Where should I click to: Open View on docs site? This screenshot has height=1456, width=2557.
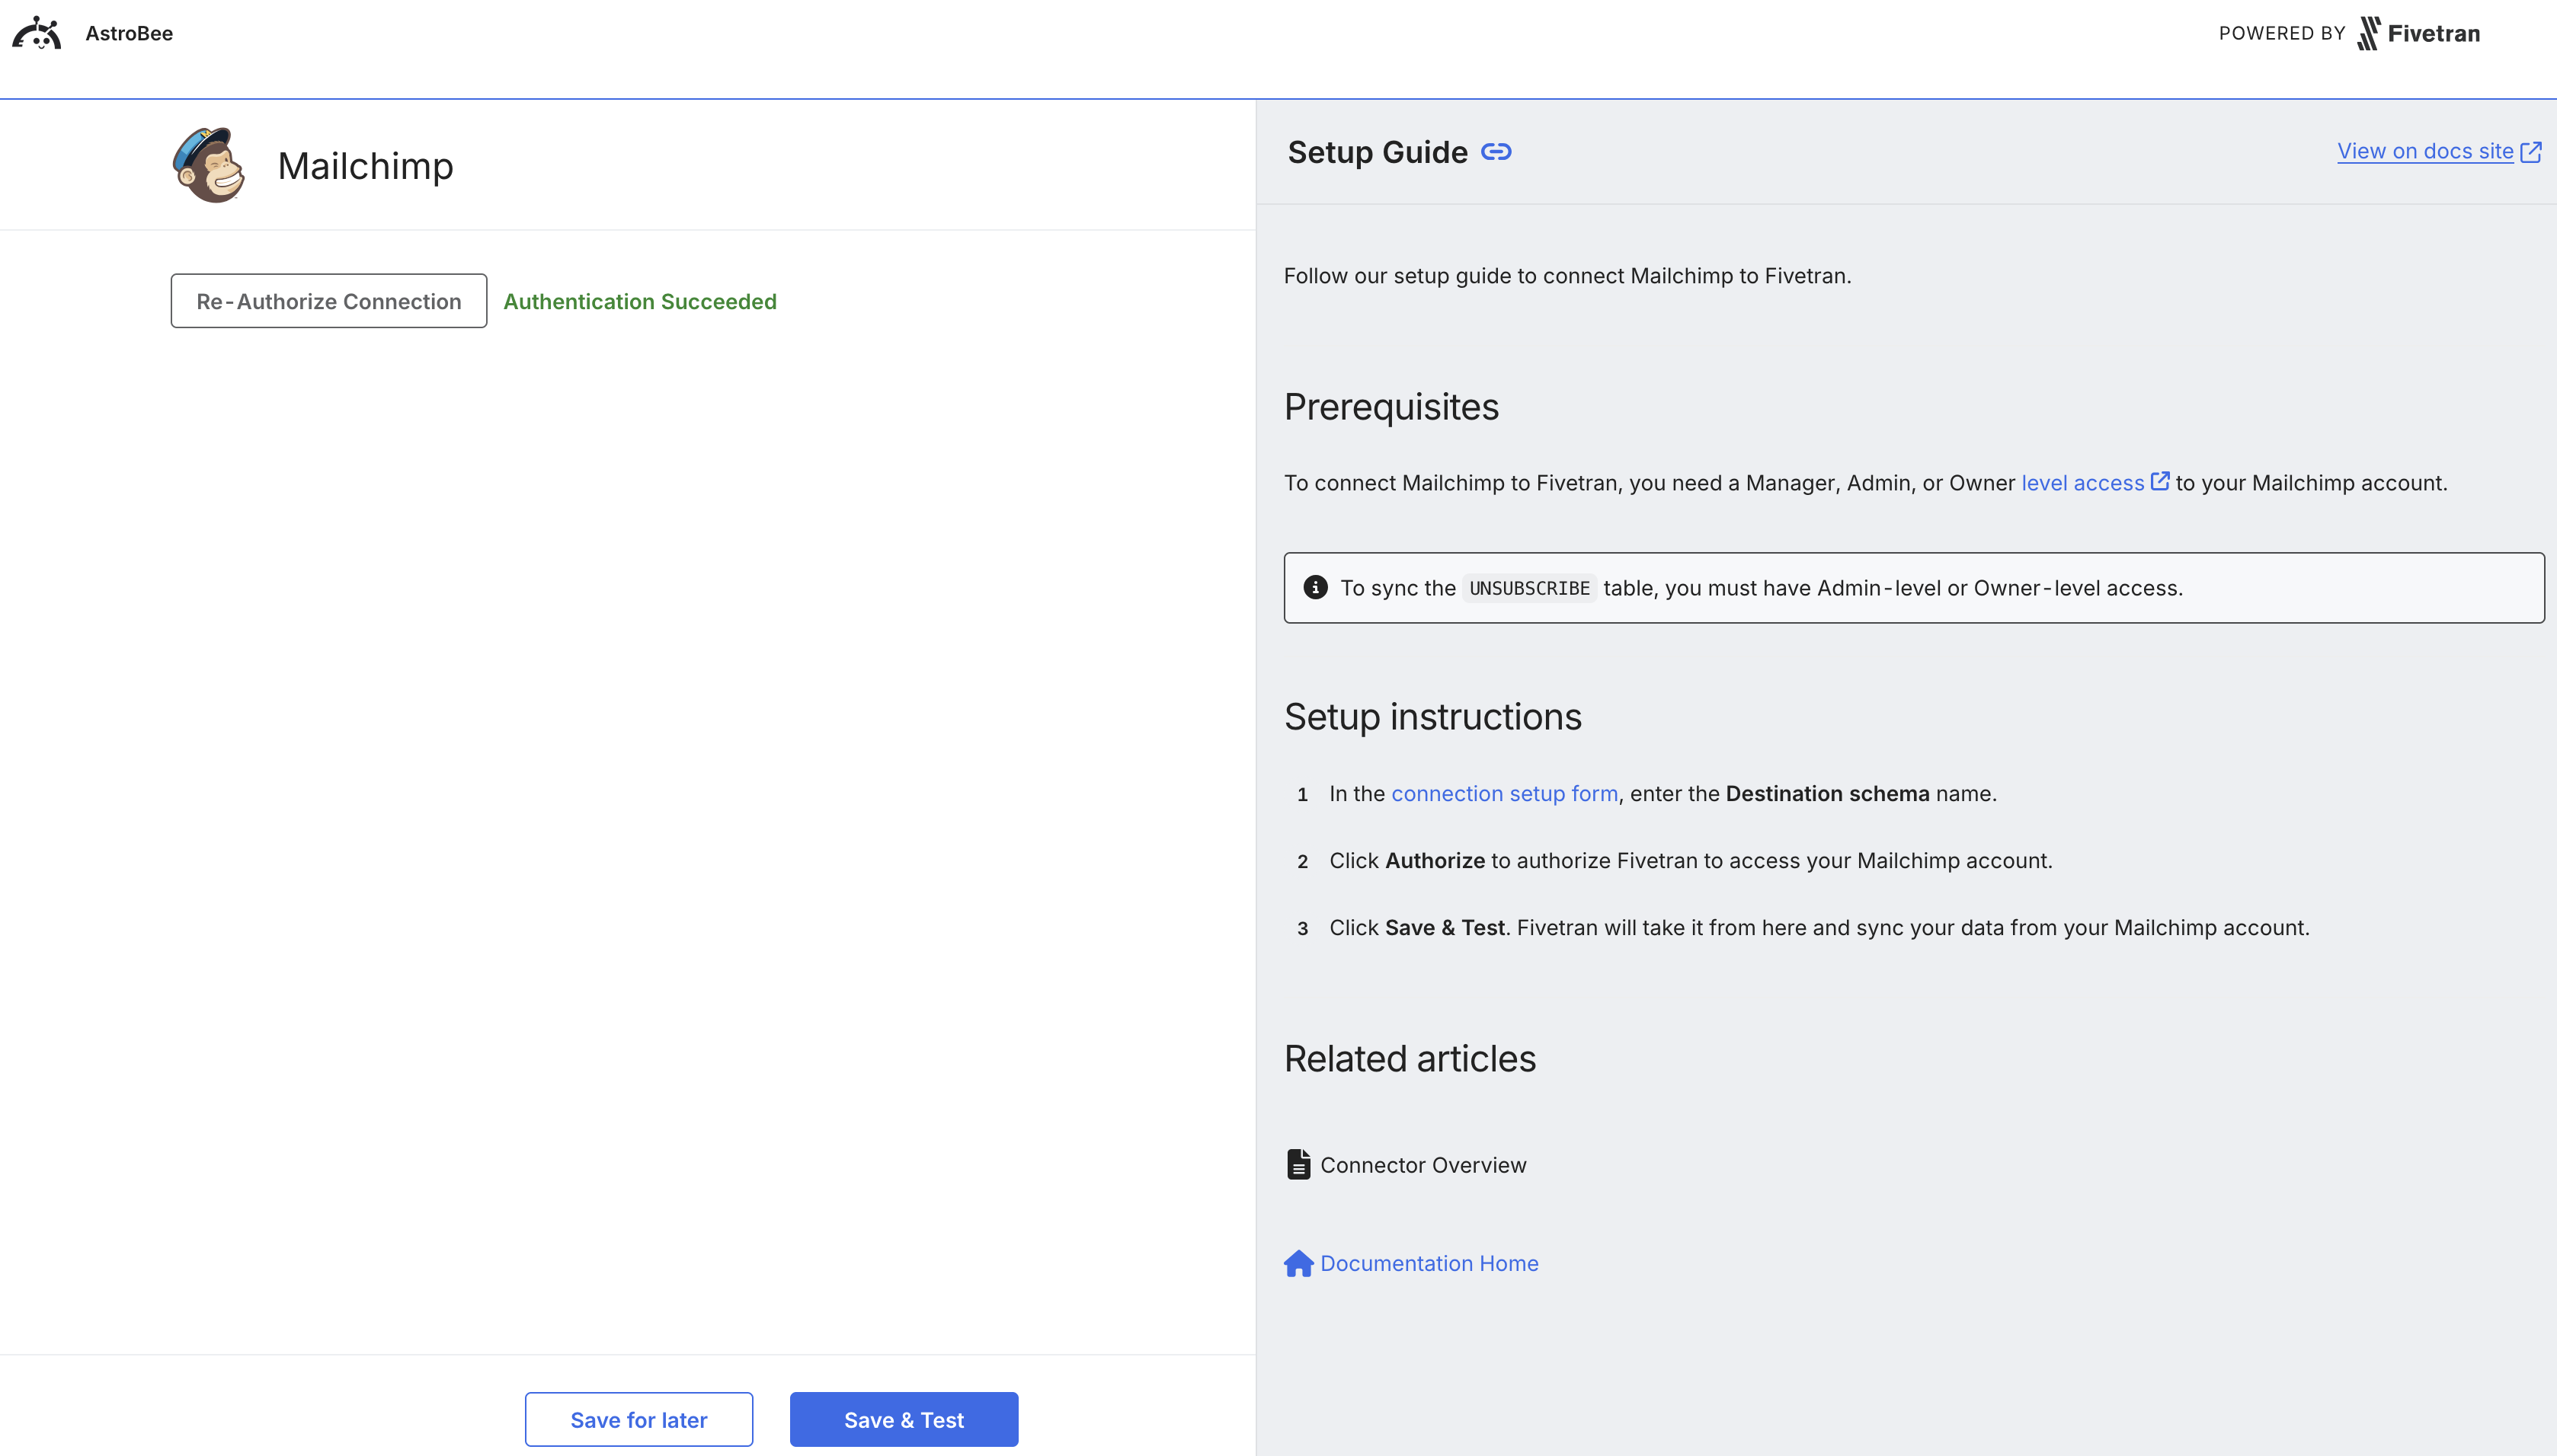[2425, 151]
